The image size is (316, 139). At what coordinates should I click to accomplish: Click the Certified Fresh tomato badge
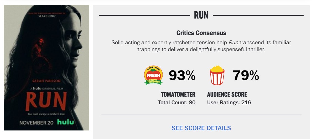coord(153,75)
